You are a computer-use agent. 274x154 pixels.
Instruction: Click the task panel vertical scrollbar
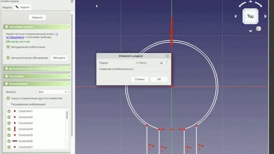71,75
